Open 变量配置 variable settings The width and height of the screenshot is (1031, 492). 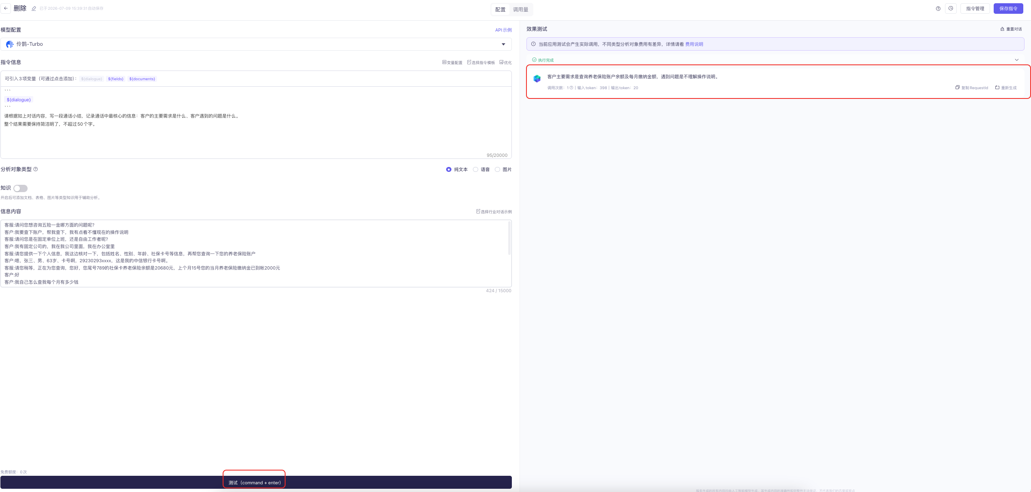coord(452,62)
